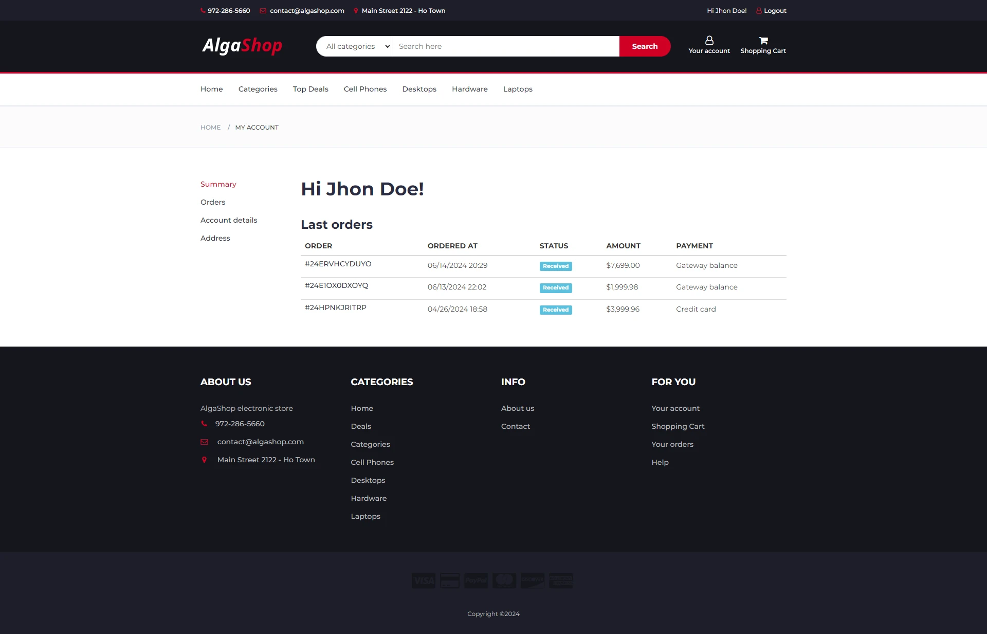The width and height of the screenshot is (987, 634).
Task: Focus the Search here input field
Action: pos(505,46)
